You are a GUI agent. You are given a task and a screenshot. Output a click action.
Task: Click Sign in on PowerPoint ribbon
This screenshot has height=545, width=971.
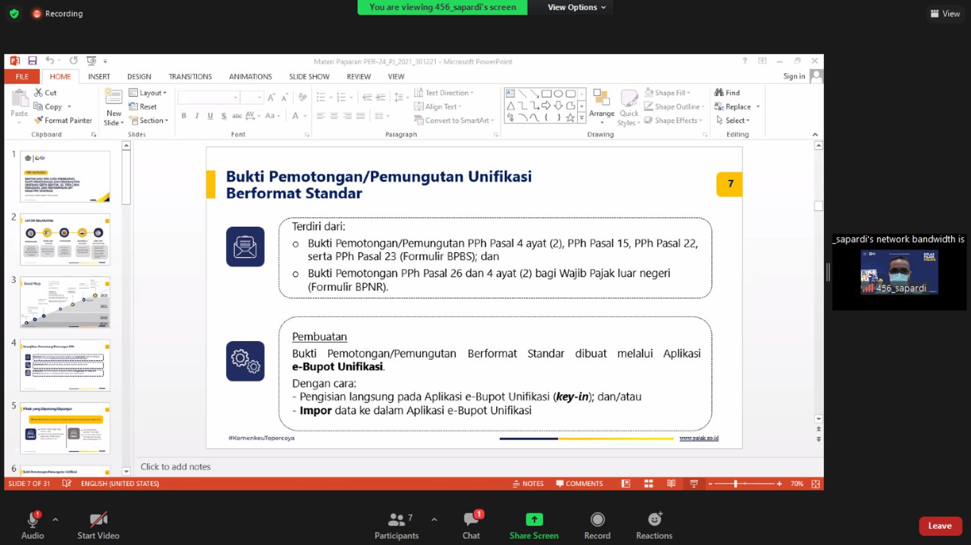point(793,76)
